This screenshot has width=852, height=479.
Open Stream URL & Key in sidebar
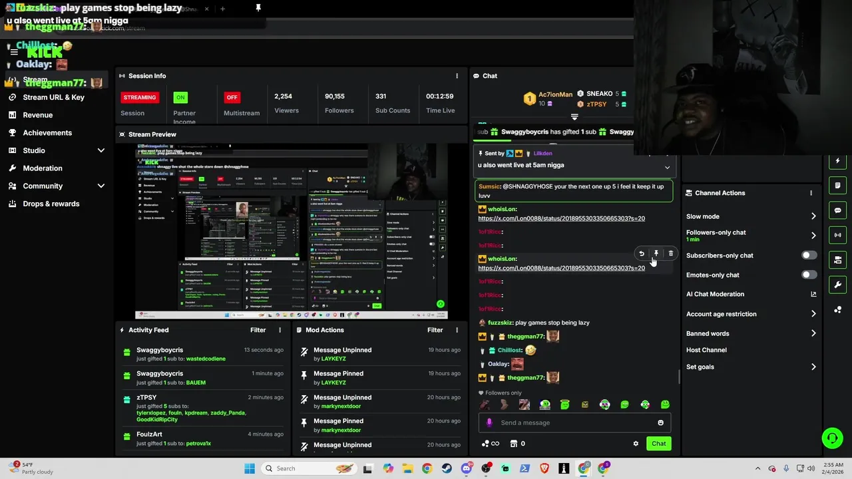tap(53, 97)
